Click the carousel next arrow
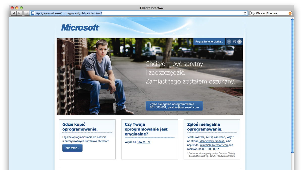 (239, 41)
